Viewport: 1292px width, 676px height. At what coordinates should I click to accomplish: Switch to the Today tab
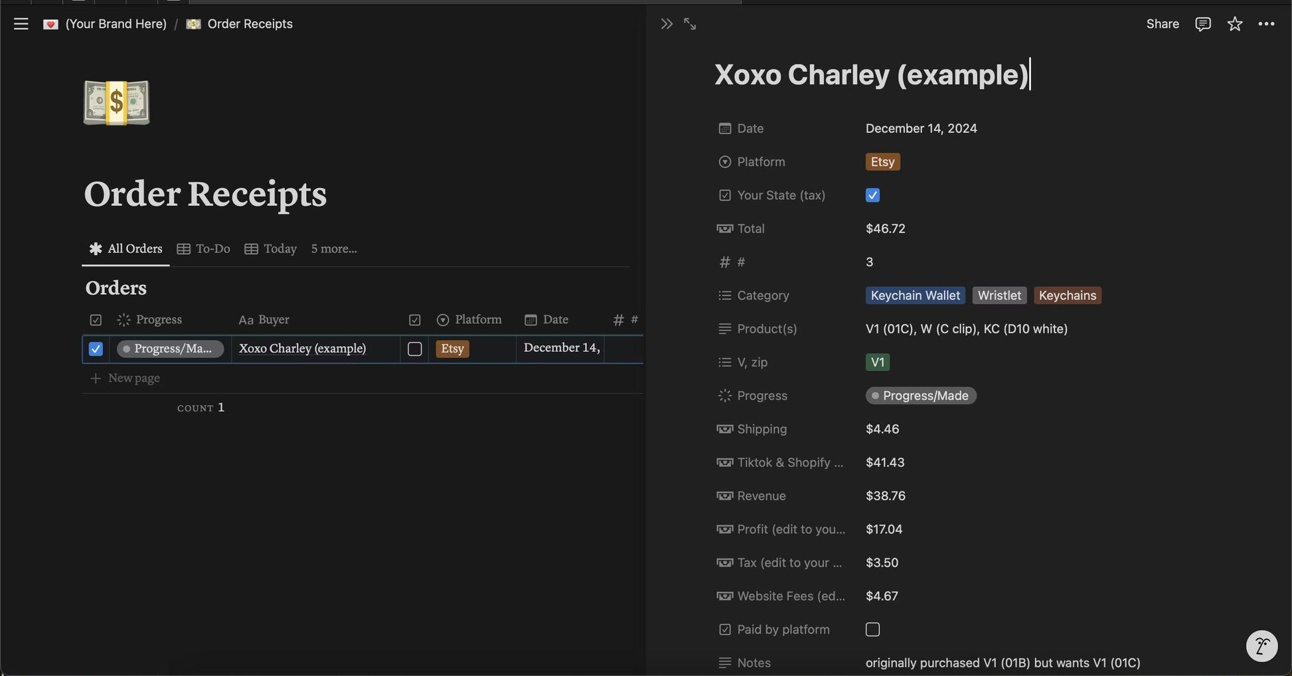click(x=271, y=249)
